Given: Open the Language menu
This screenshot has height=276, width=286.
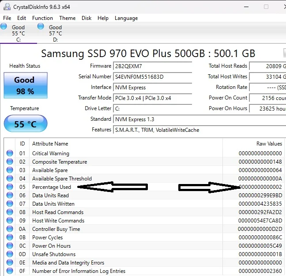Looking at the screenshot, I should tap(126, 18).
